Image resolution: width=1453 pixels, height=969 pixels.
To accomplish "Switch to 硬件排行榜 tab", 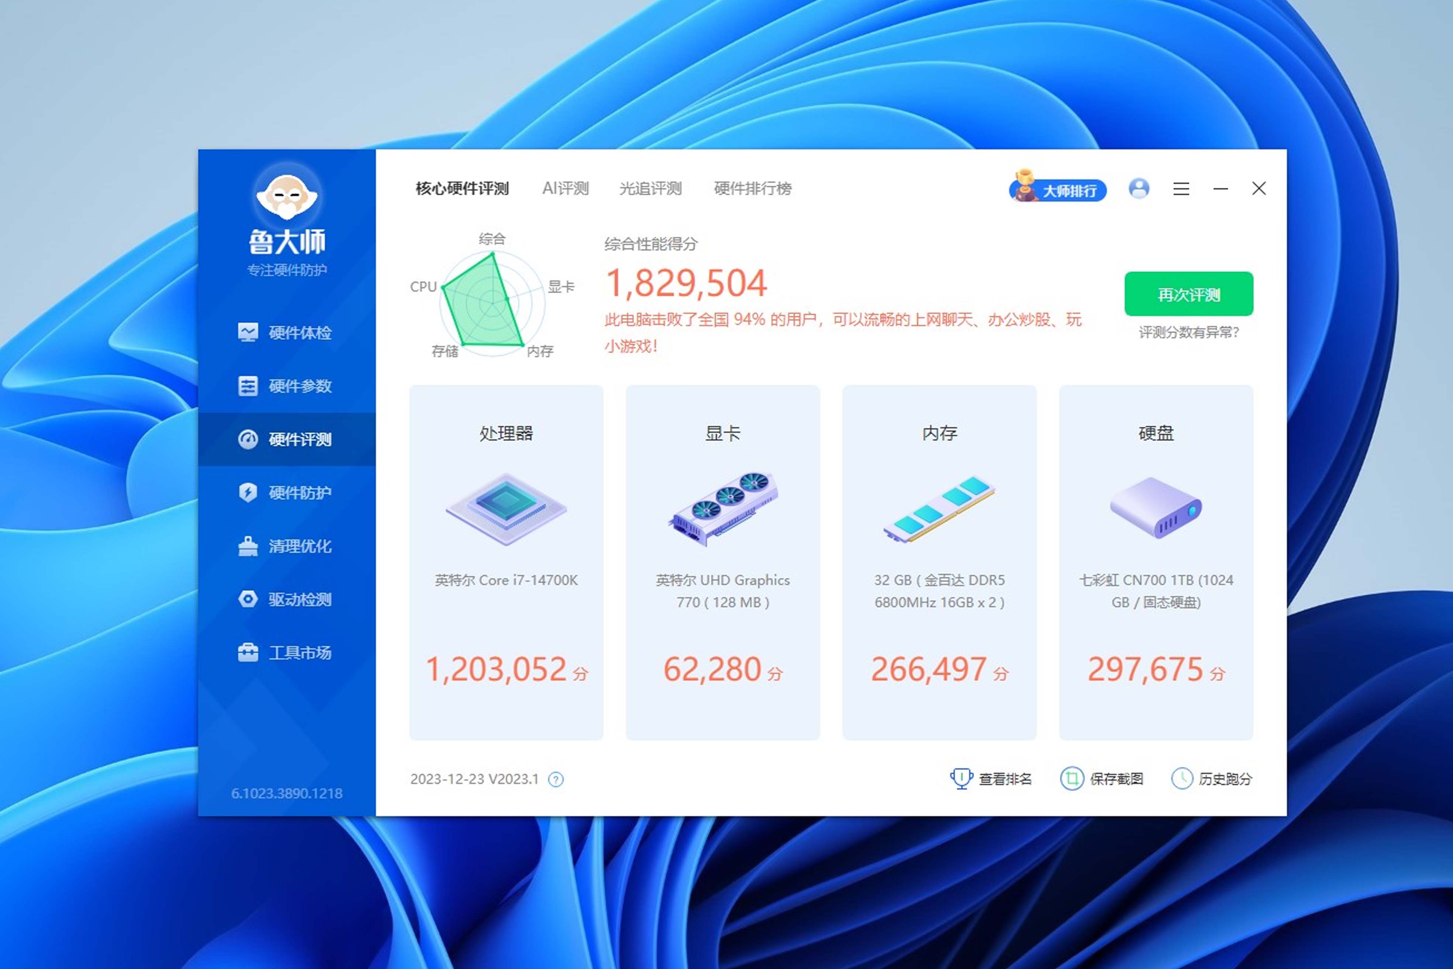I will (752, 188).
